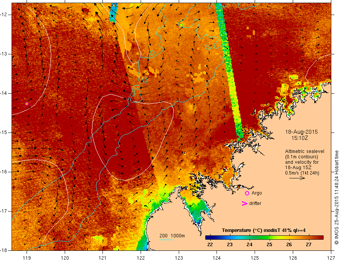Click the '0.5m/s (1kt 24h)' text
The height and width of the screenshot is (262, 339).
click(x=302, y=173)
